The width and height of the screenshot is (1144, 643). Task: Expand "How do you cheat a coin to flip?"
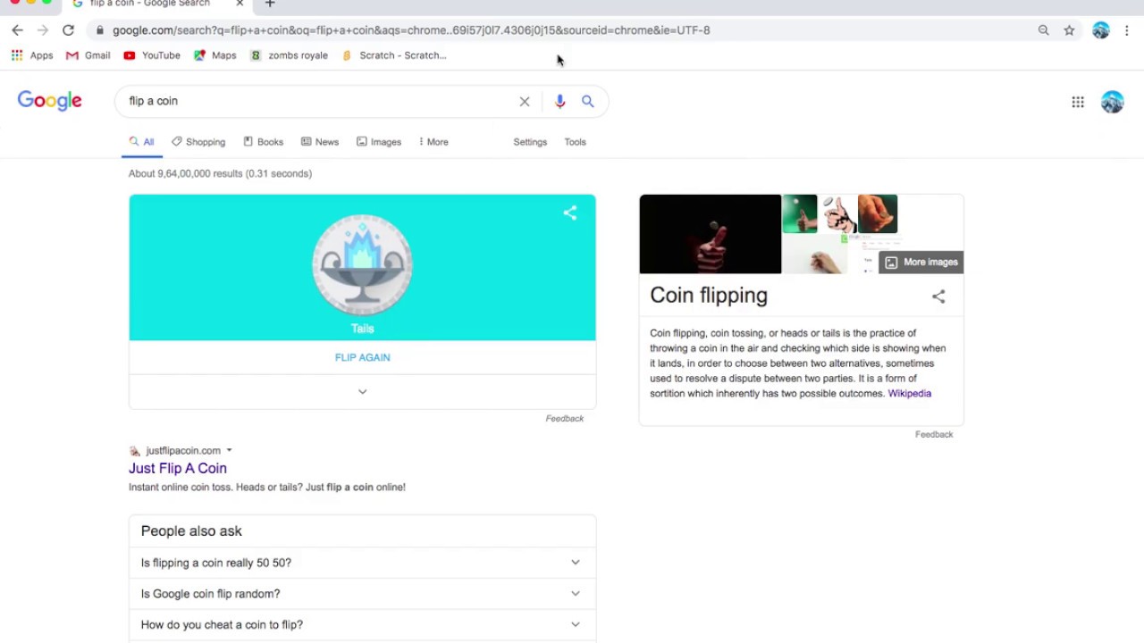click(362, 625)
